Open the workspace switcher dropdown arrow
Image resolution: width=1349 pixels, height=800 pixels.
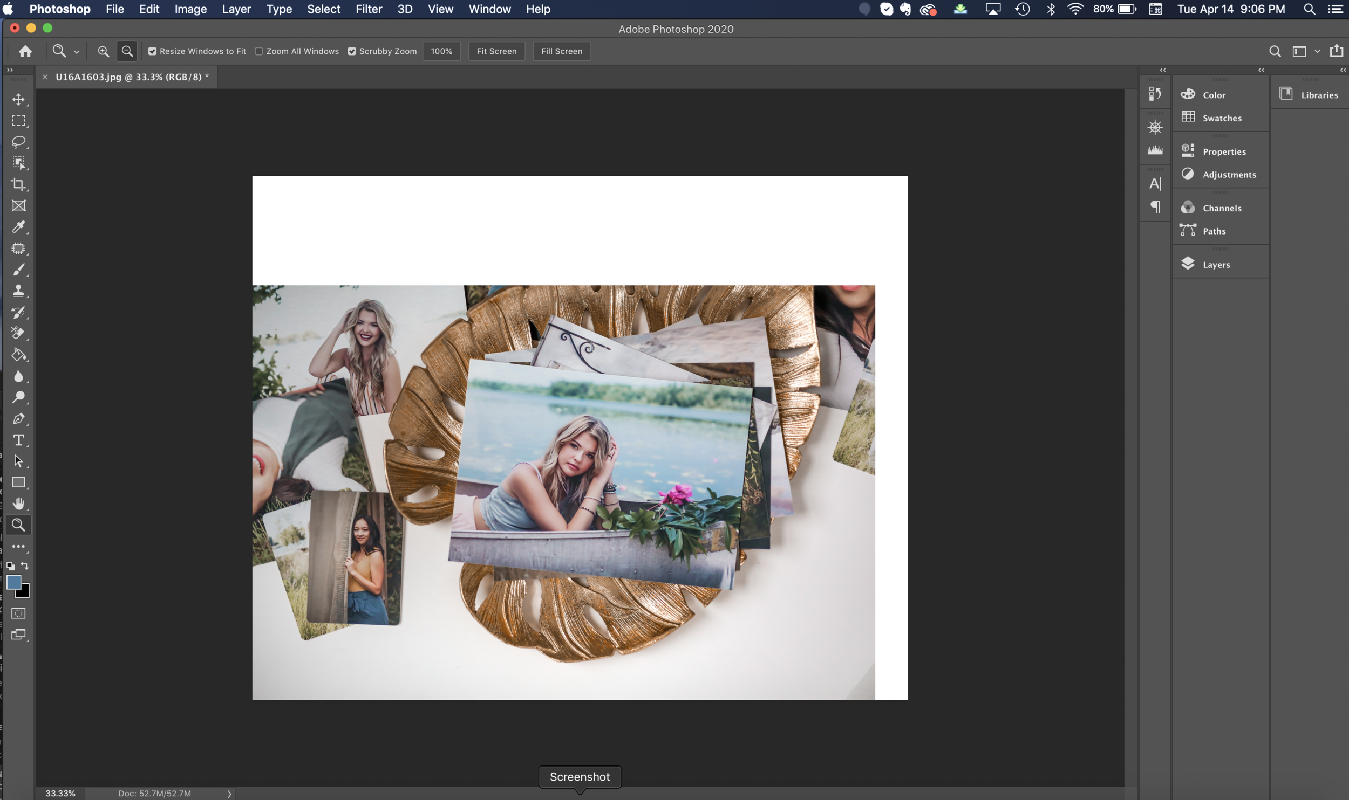pos(1317,51)
